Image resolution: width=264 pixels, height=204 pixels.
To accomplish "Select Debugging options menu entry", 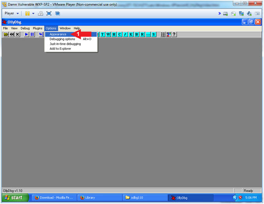I will (71, 39).
